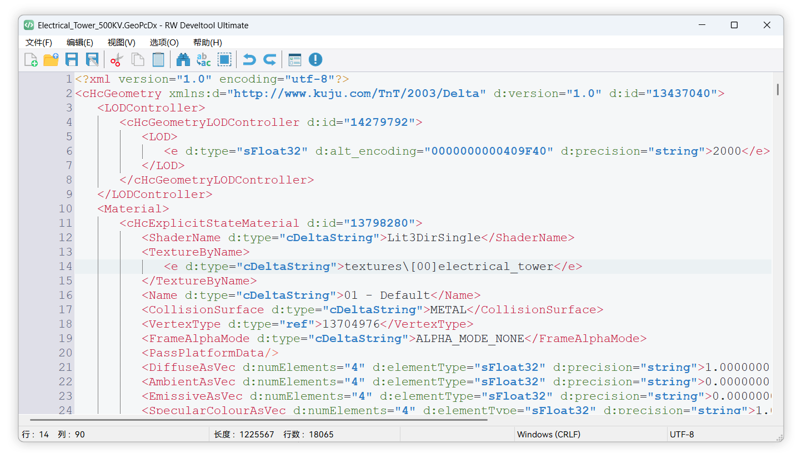Click the warning info toolbar icon
The height and width of the screenshot is (459, 802).
315,59
